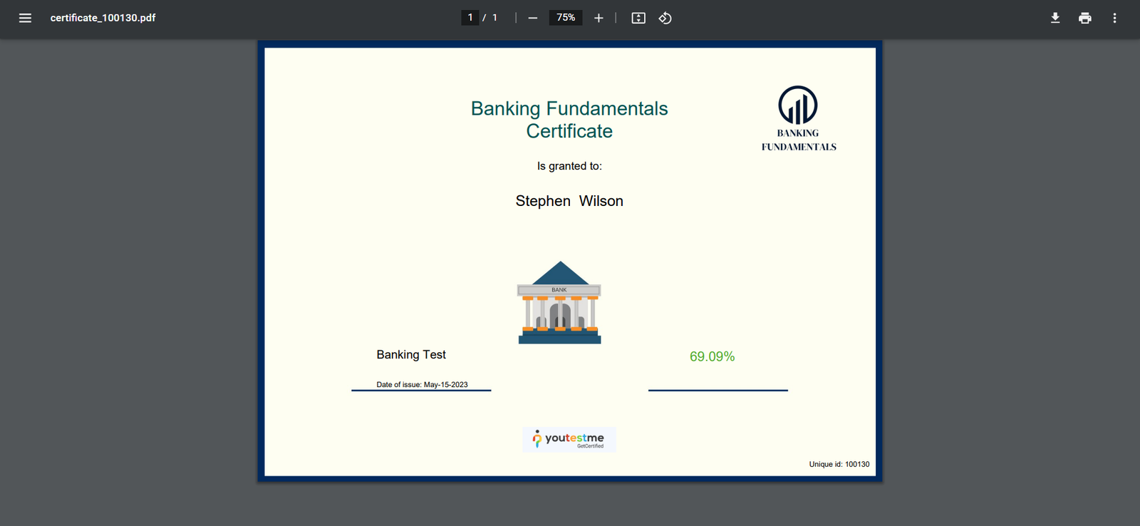Click the 69.09% score value
1140x526 pixels.
pyautogui.click(x=712, y=356)
